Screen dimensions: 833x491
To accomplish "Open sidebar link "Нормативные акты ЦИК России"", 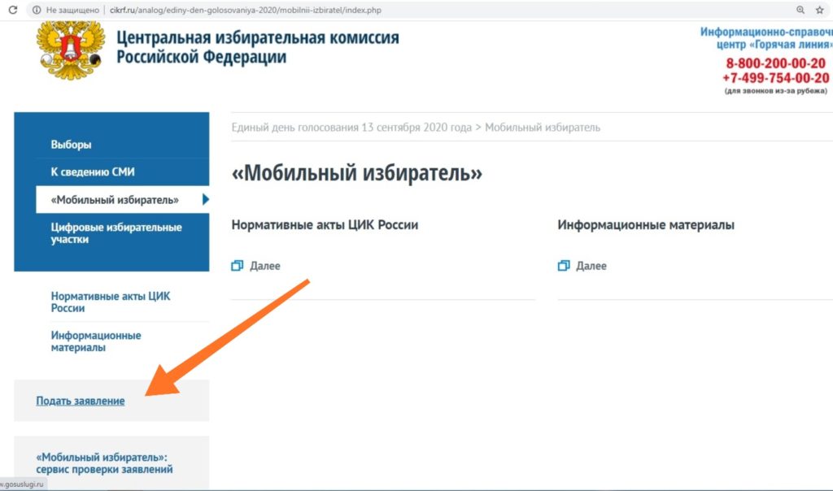I will 111,302.
